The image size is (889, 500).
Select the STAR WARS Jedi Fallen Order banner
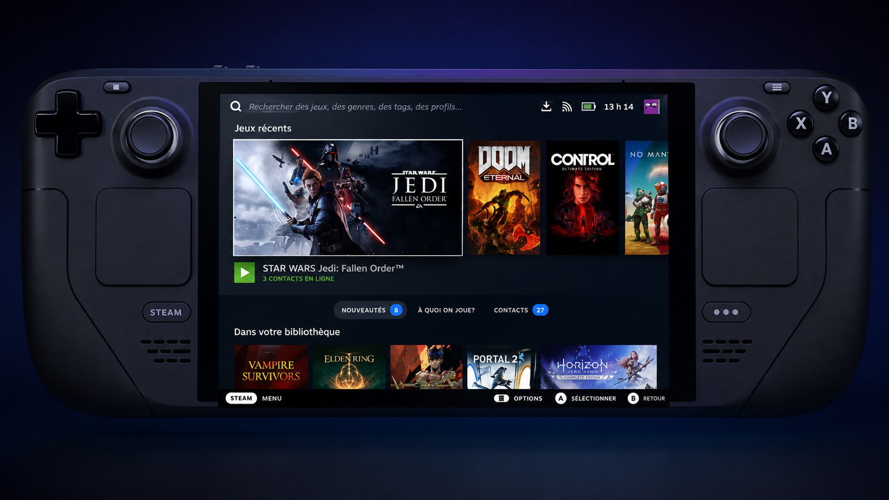348,198
